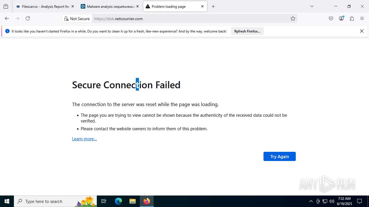
Task: Expand the list all tabs dropdown
Action: coord(312,6)
